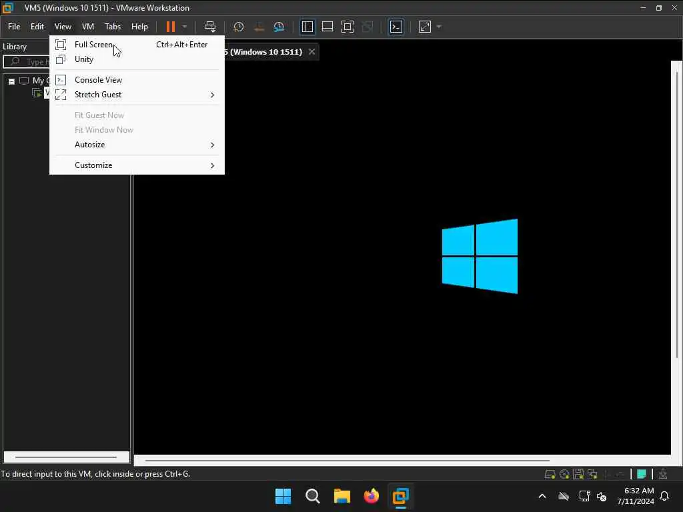Expand the Stretch Guest submenu
The width and height of the screenshot is (683, 512).
click(137, 95)
